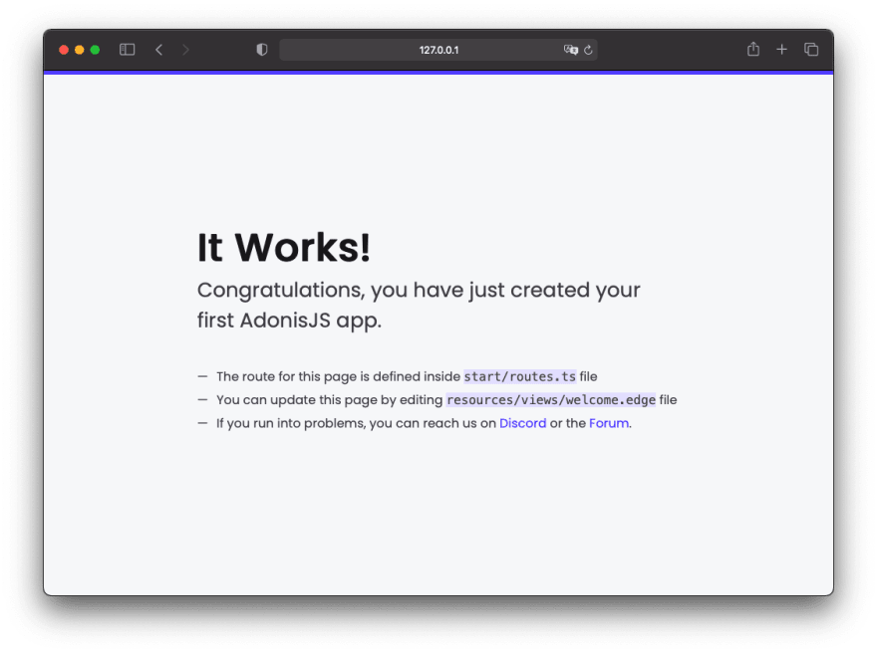Open the Share icon menu

pyautogui.click(x=753, y=49)
